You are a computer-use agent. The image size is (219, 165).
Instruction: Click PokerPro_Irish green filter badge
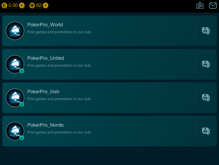tap(22, 104)
